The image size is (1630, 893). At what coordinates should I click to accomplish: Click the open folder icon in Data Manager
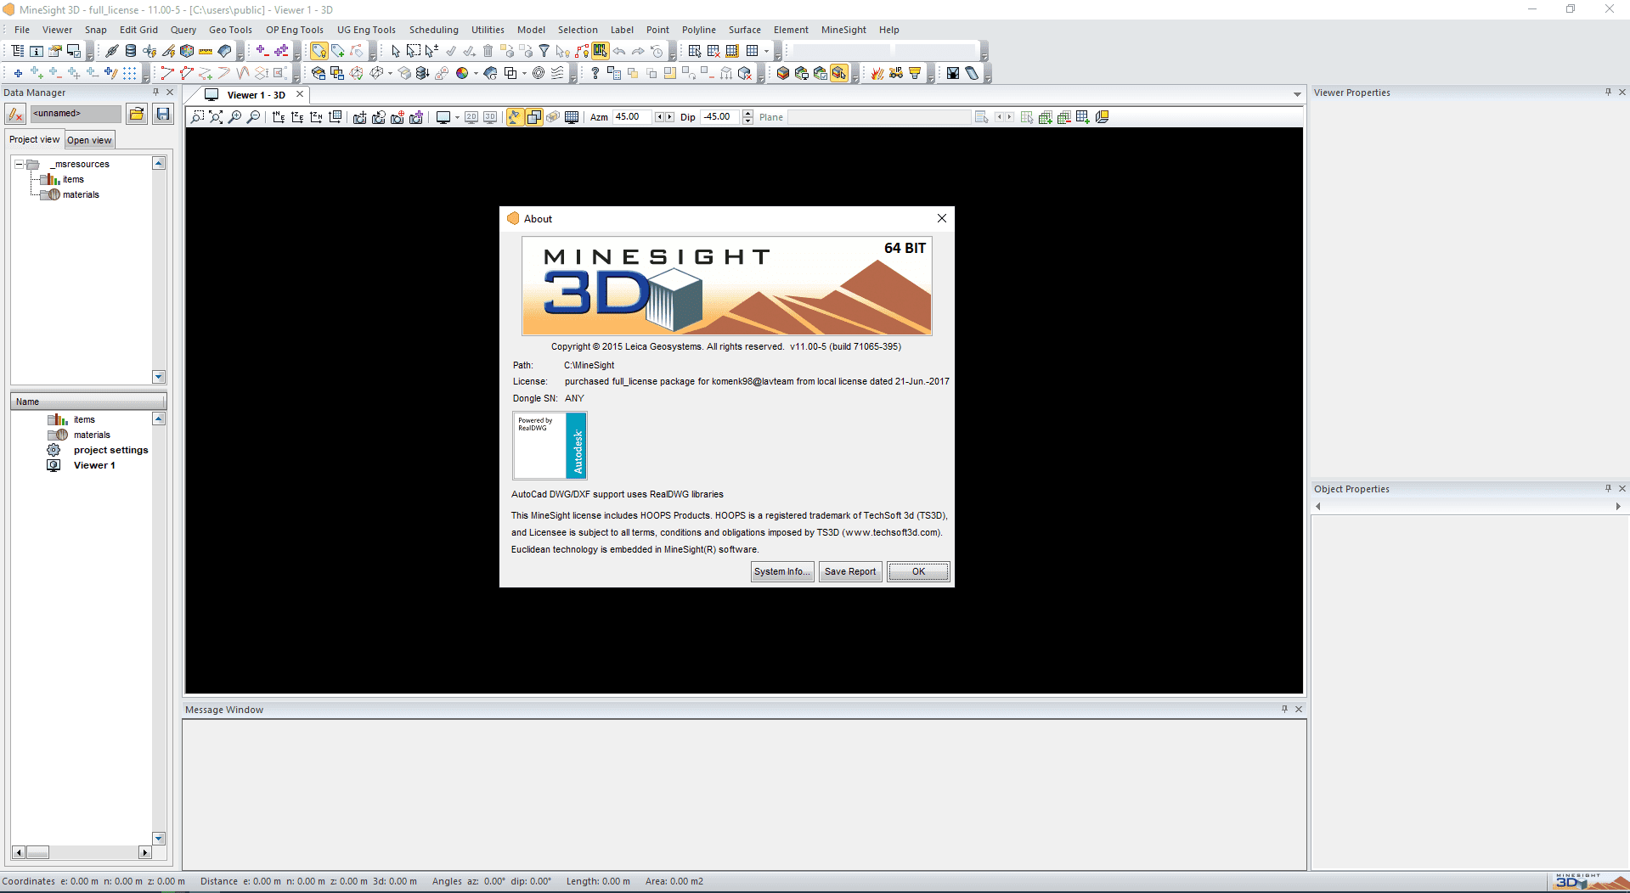click(x=136, y=114)
